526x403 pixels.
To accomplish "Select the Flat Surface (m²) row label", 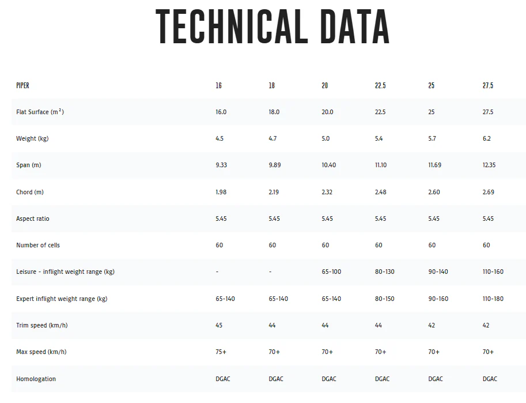I will tap(40, 112).
